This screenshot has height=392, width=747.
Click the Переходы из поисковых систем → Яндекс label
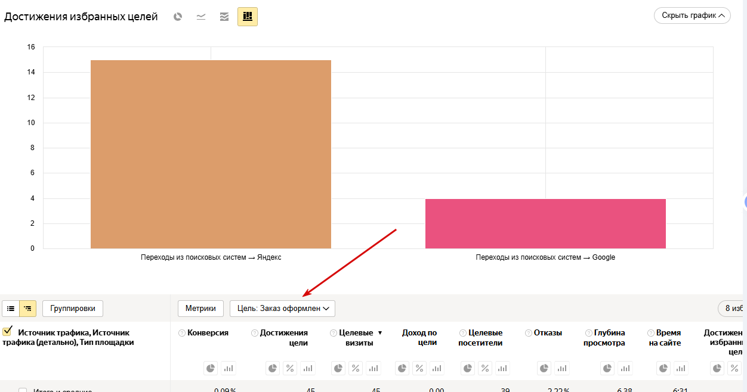211,257
